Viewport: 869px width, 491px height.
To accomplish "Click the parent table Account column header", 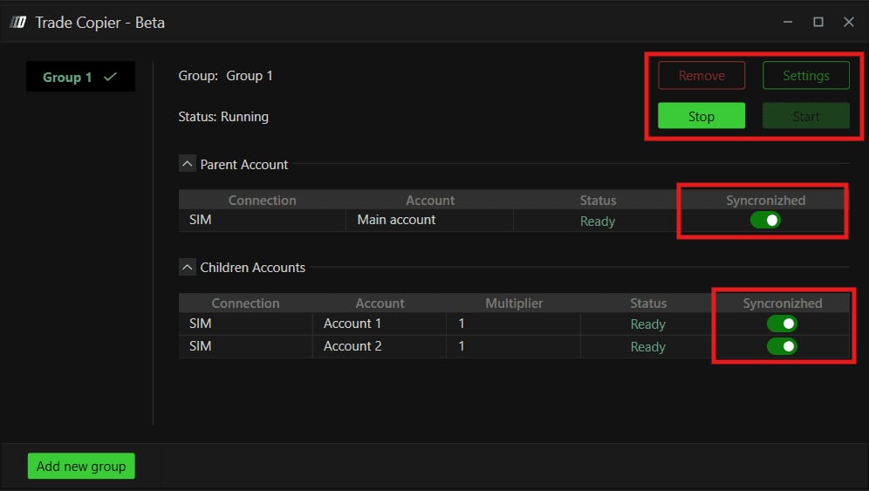I will tap(429, 200).
